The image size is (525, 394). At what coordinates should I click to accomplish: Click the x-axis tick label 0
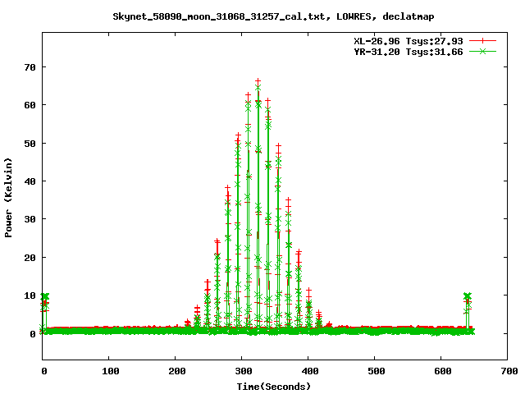tap(43, 371)
